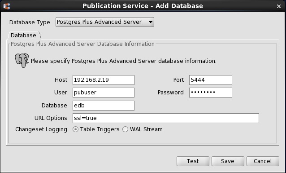Close the Add Database dialog
The width and height of the screenshot is (286, 173).
coord(278,6)
